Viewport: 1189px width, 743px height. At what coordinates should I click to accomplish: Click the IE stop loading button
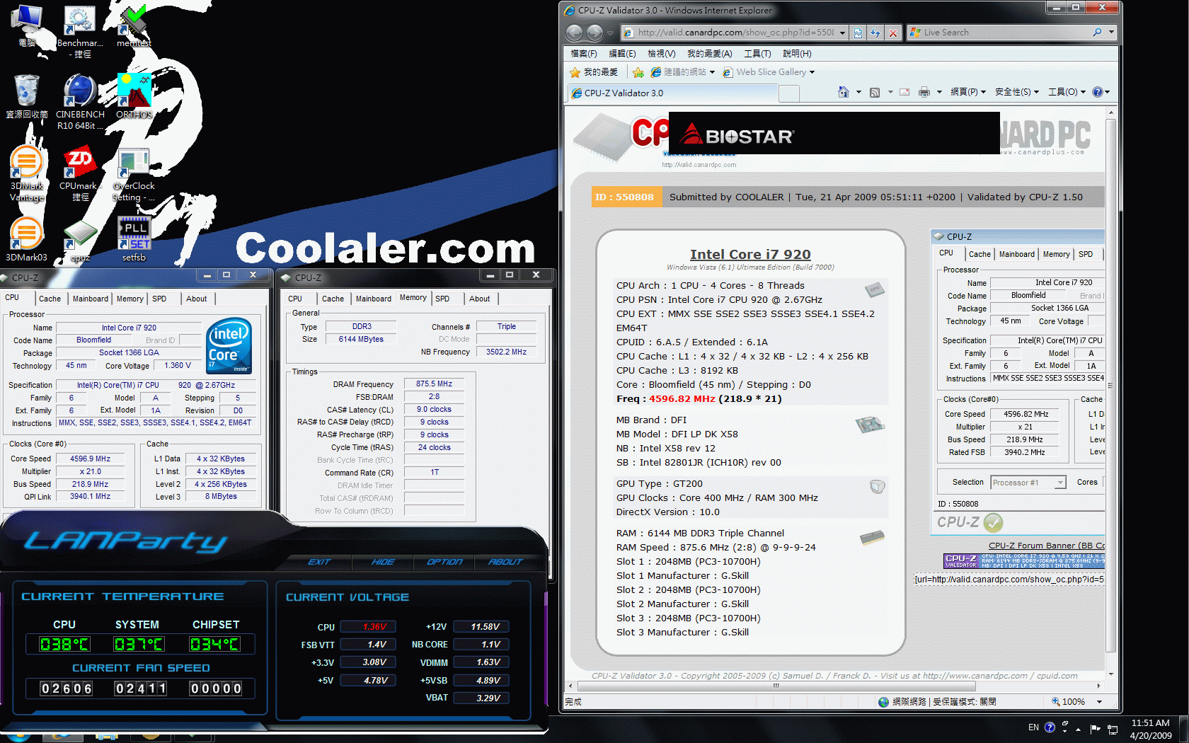[x=893, y=33]
